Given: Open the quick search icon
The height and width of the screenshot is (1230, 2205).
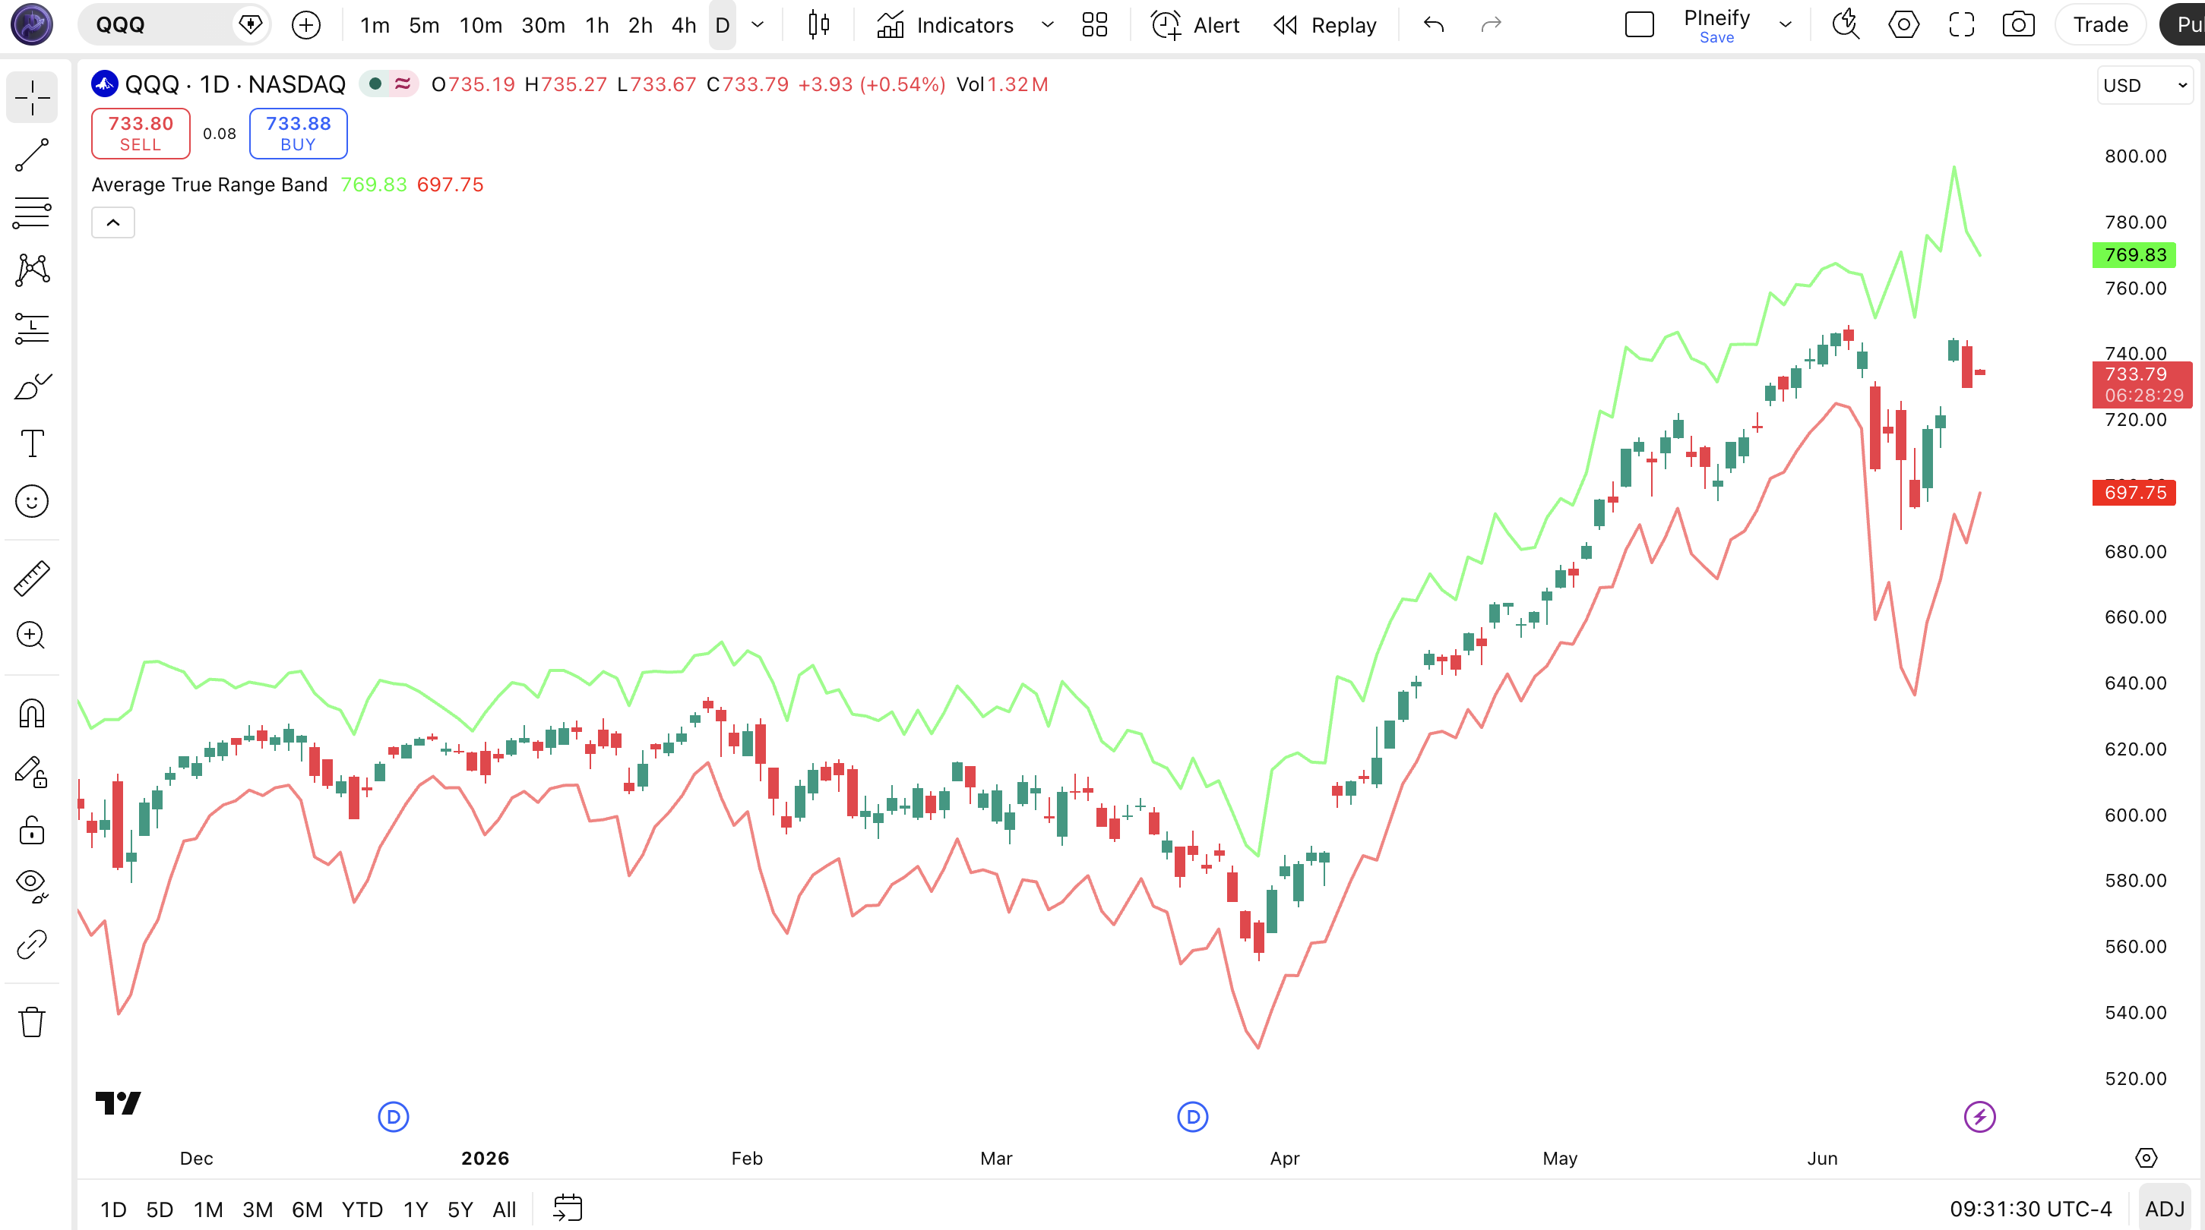Looking at the screenshot, I should pyautogui.click(x=1846, y=25).
